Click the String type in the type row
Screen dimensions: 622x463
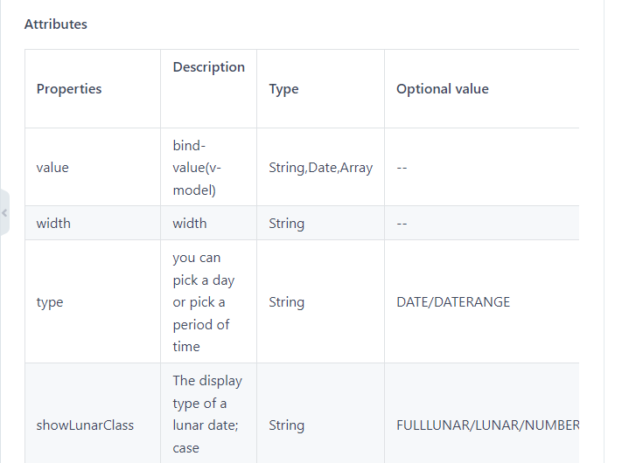[x=286, y=302]
